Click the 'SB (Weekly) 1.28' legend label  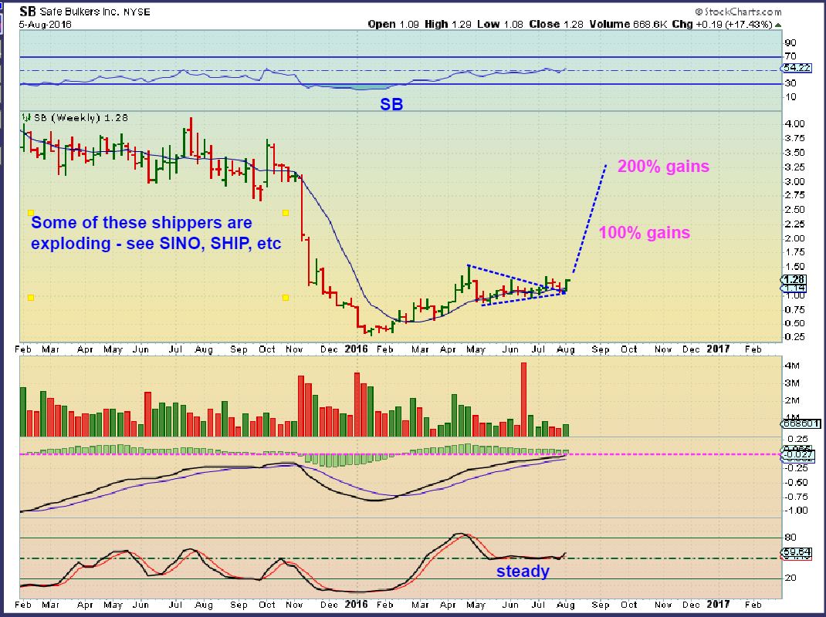pyautogui.click(x=80, y=118)
